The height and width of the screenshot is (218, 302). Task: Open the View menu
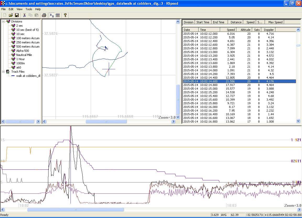tap(19, 9)
